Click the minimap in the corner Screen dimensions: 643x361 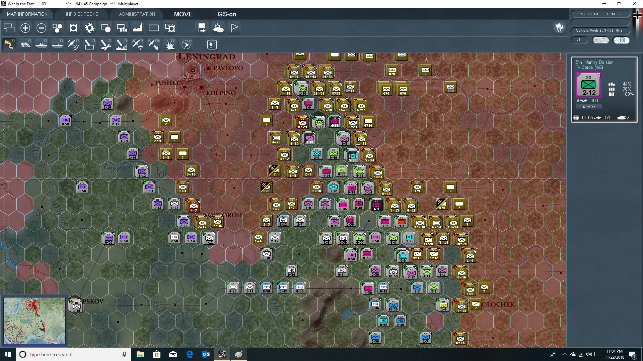tap(34, 321)
